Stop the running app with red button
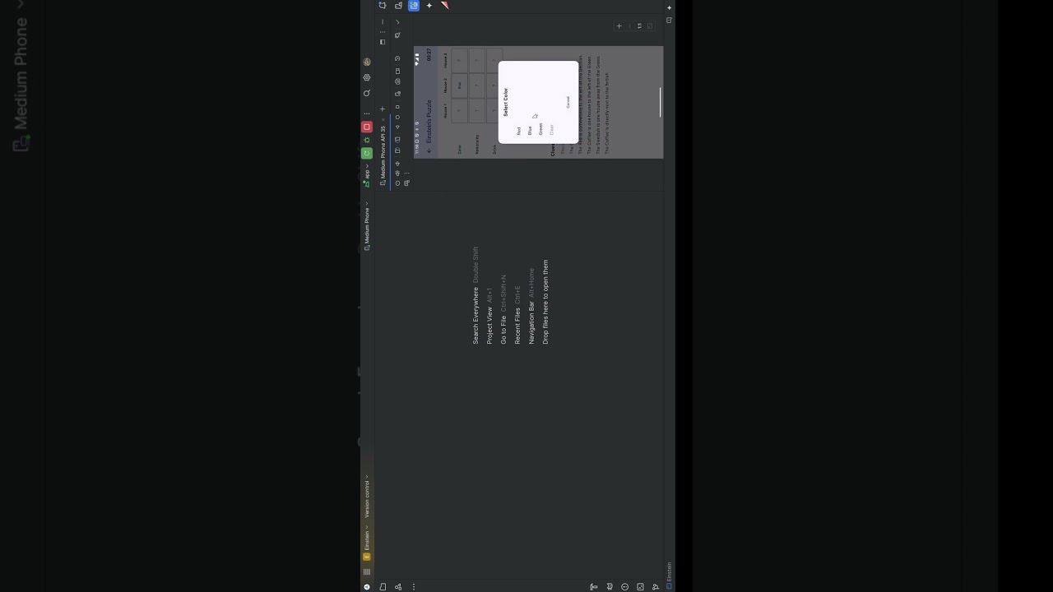Viewport: 1053px width, 592px height. coord(367,127)
